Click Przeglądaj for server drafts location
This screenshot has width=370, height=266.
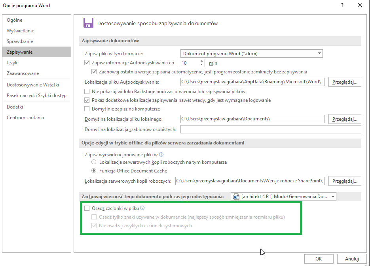point(345,181)
